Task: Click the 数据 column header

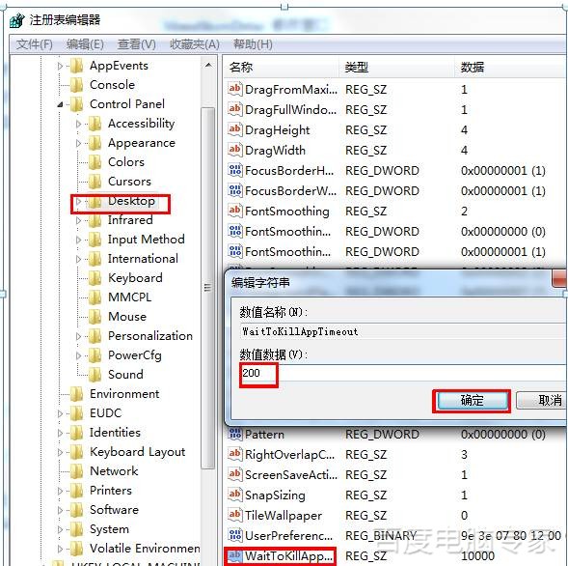Action: point(511,67)
